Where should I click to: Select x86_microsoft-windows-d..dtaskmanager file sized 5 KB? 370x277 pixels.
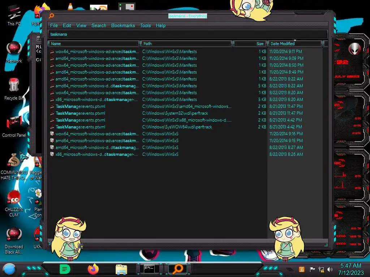[x=96, y=100]
